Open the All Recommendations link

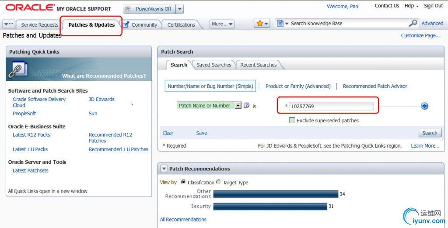click(183, 219)
